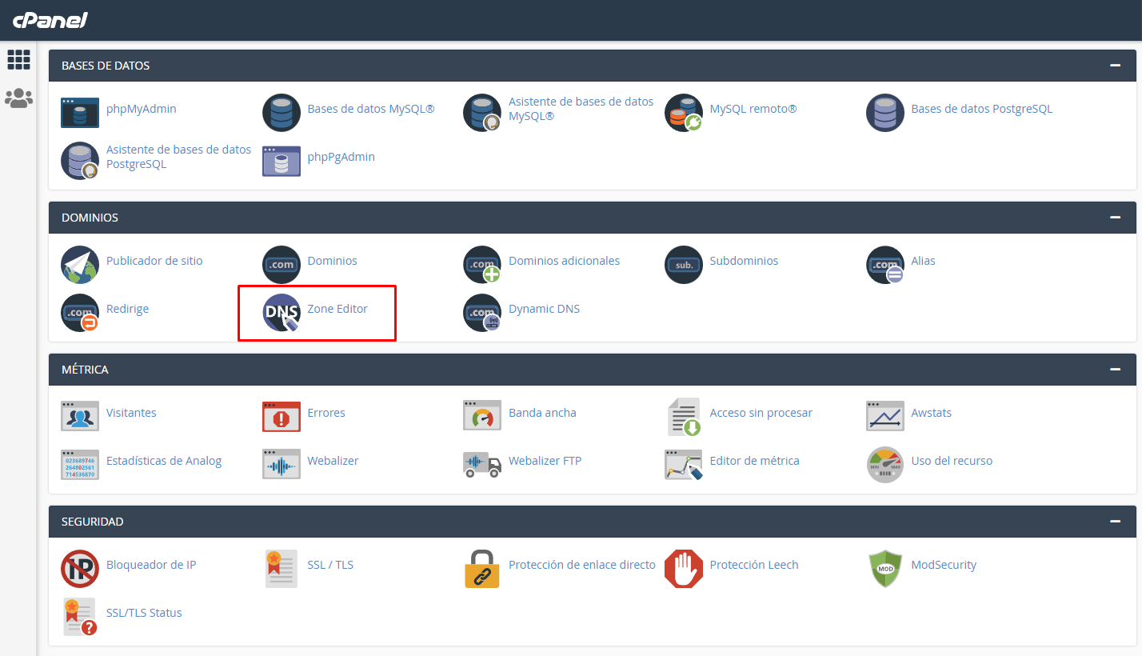Click the Bases de datos PostgreSQL icon

coord(885,113)
